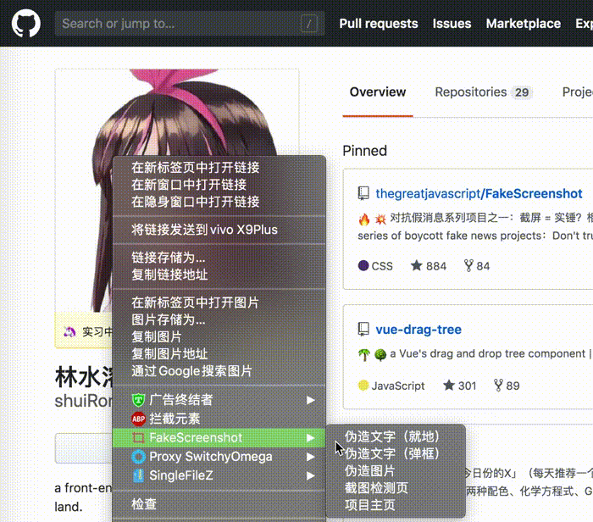Expand the 广告终结者 submenu arrow

311,400
